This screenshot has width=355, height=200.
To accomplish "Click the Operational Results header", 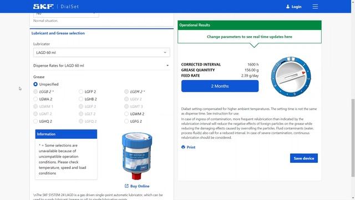I will (x=250, y=25).
